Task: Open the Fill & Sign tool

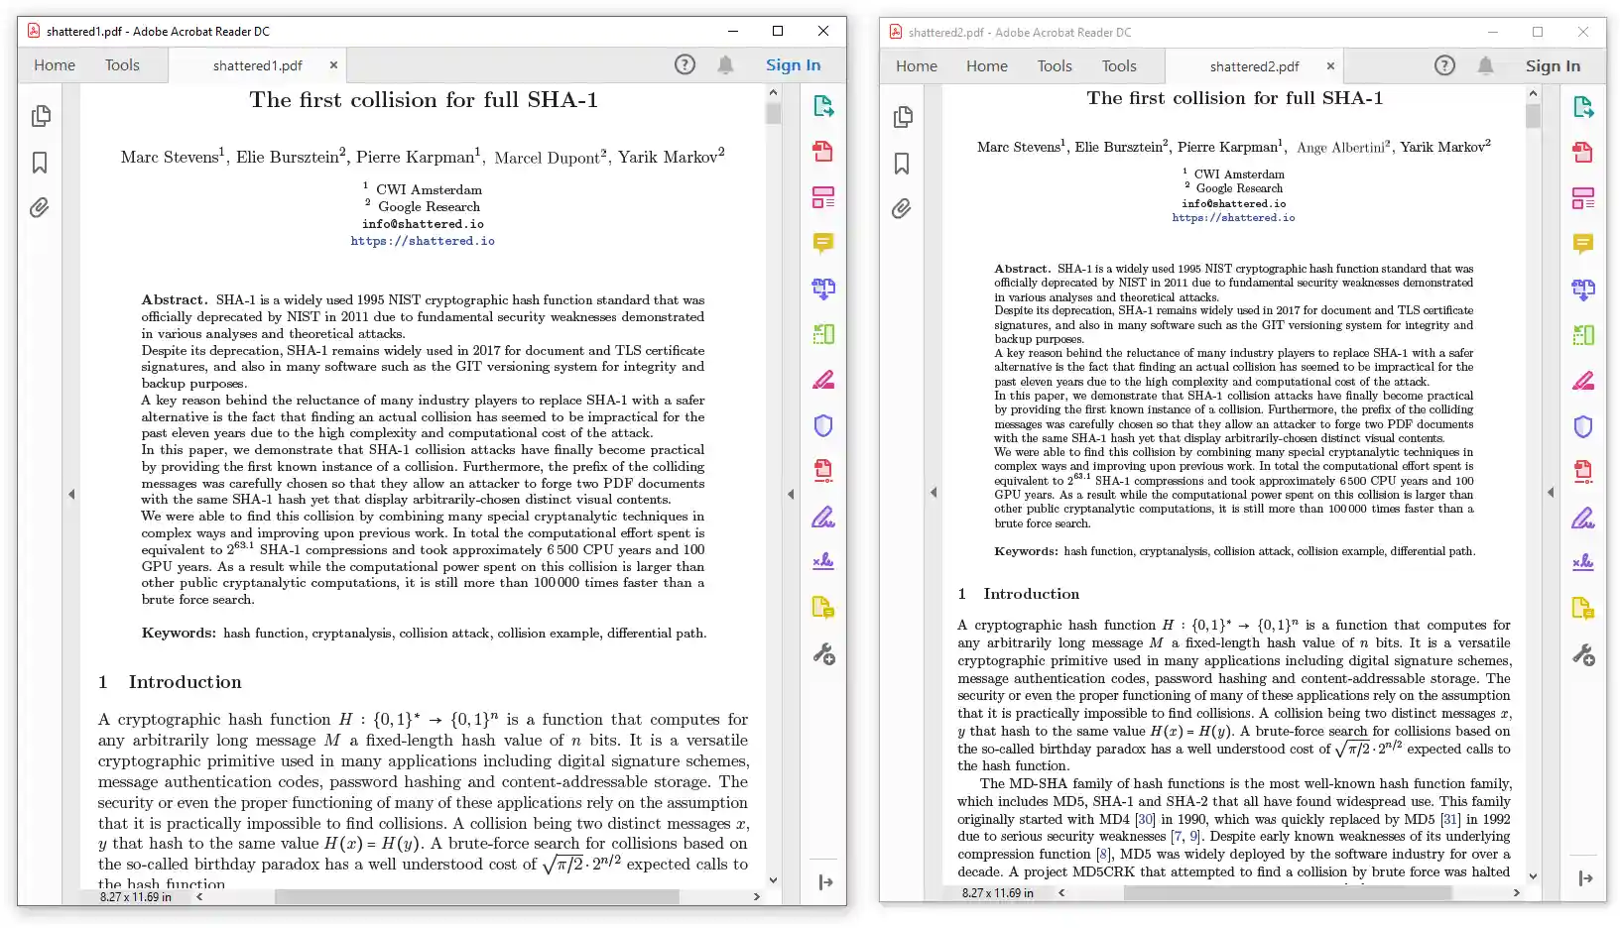Action: click(x=822, y=517)
